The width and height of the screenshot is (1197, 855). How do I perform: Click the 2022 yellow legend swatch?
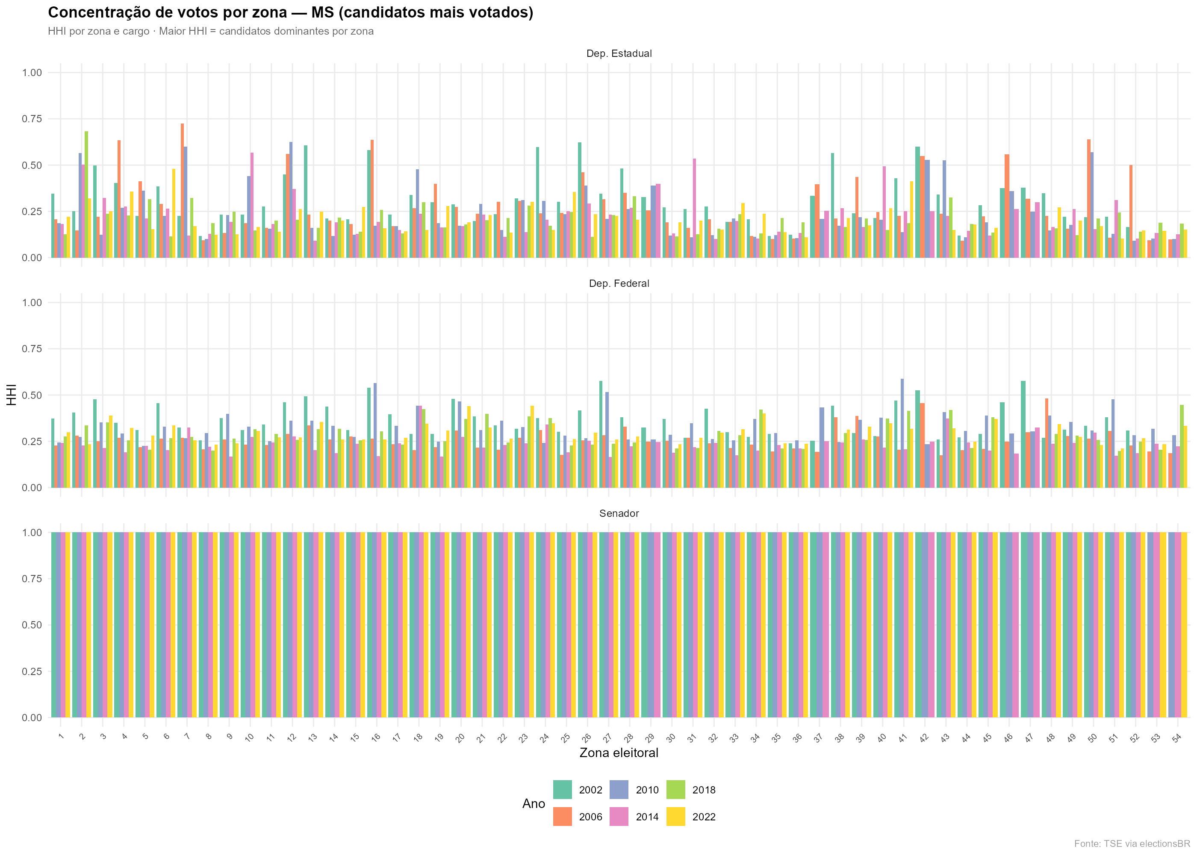(675, 817)
